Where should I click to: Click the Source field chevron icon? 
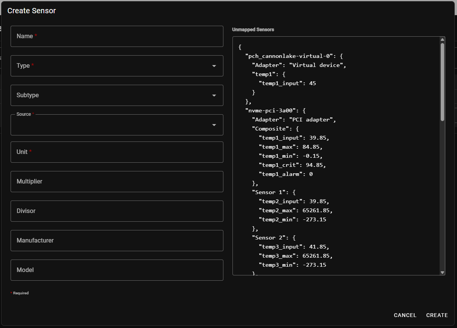pos(214,125)
